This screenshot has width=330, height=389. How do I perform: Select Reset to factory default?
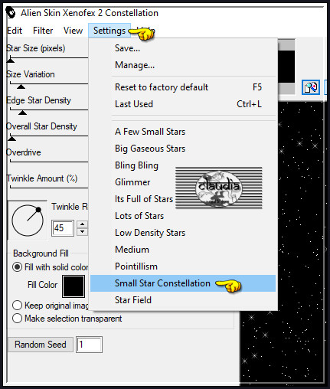(x=183, y=87)
